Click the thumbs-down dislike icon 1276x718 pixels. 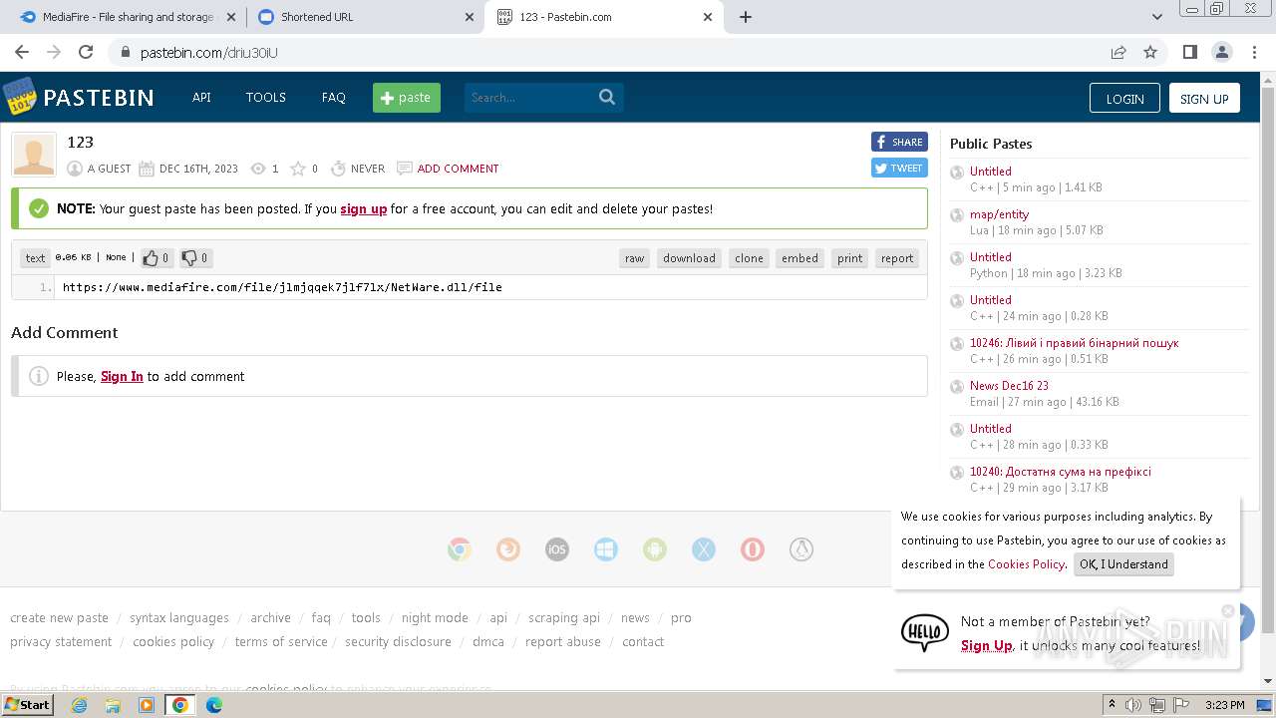pyautogui.click(x=189, y=258)
